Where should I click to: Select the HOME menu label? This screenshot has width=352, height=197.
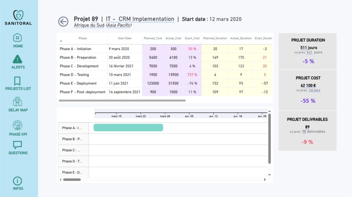(x=18, y=46)
